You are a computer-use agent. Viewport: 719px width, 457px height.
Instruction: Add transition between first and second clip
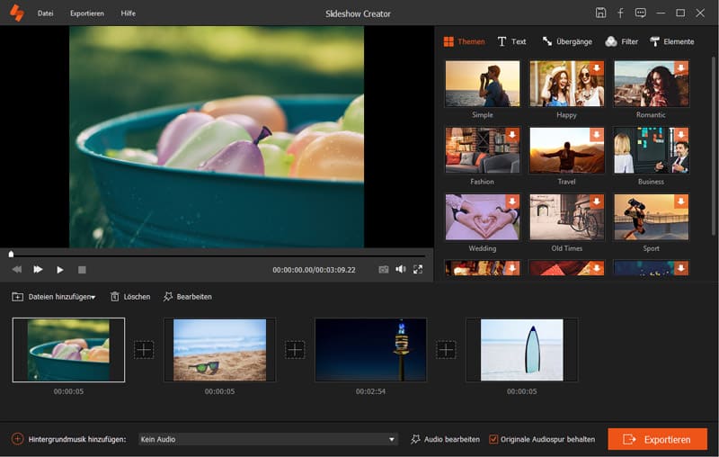click(144, 350)
